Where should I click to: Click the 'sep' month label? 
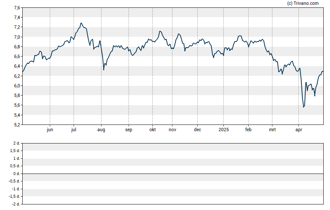click(129, 130)
